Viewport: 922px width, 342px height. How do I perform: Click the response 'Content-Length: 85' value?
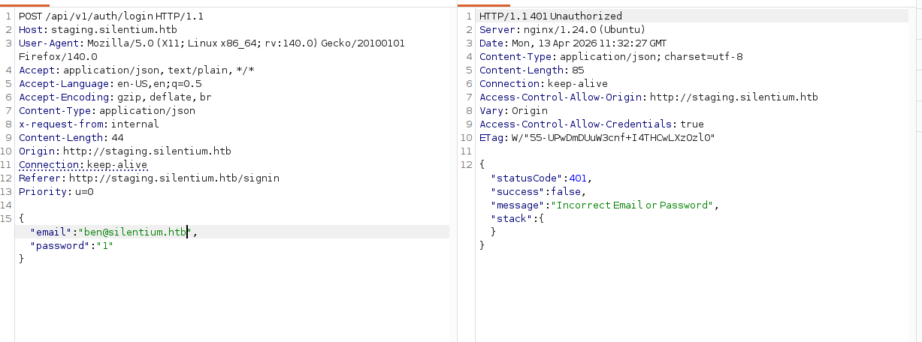578,70
